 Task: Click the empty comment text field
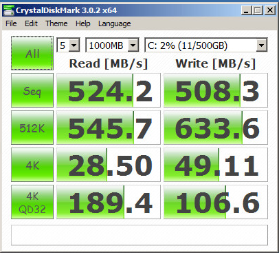click(139, 235)
